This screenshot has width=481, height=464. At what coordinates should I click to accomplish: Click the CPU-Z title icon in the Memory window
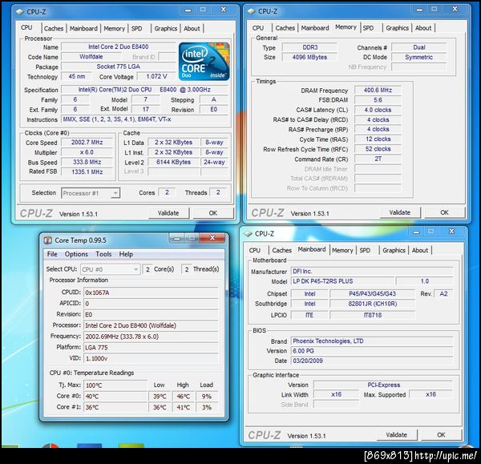(251, 11)
